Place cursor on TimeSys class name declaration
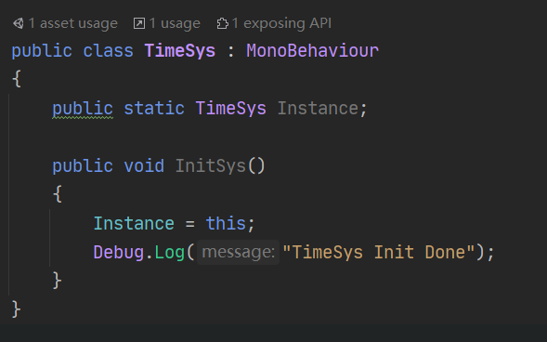This screenshot has width=547, height=342. [x=180, y=51]
